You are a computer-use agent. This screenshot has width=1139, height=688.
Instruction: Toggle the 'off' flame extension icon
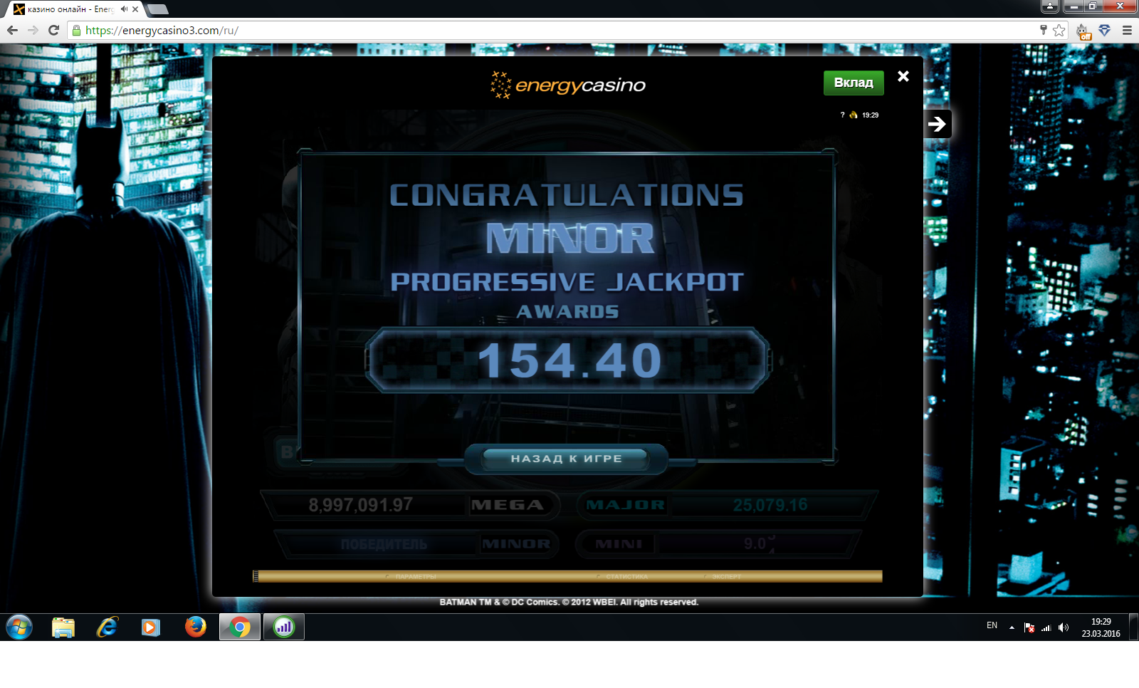click(x=1083, y=31)
